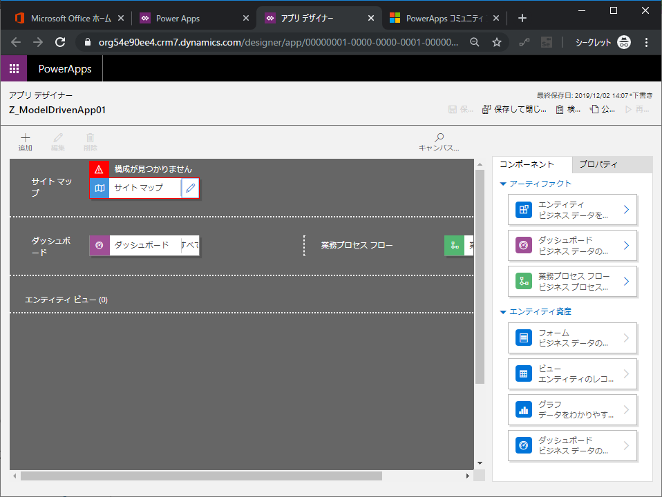Click the エンティティ ビュー (0) label
This screenshot has height=497, width=662.
(66, 300)
